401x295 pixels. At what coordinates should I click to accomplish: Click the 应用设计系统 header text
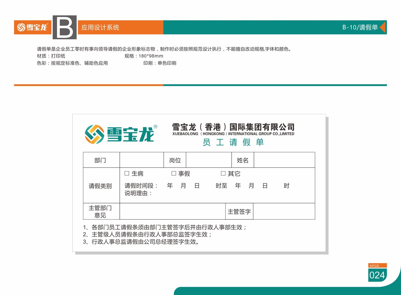pyautogui.click(x=100, y=28)
